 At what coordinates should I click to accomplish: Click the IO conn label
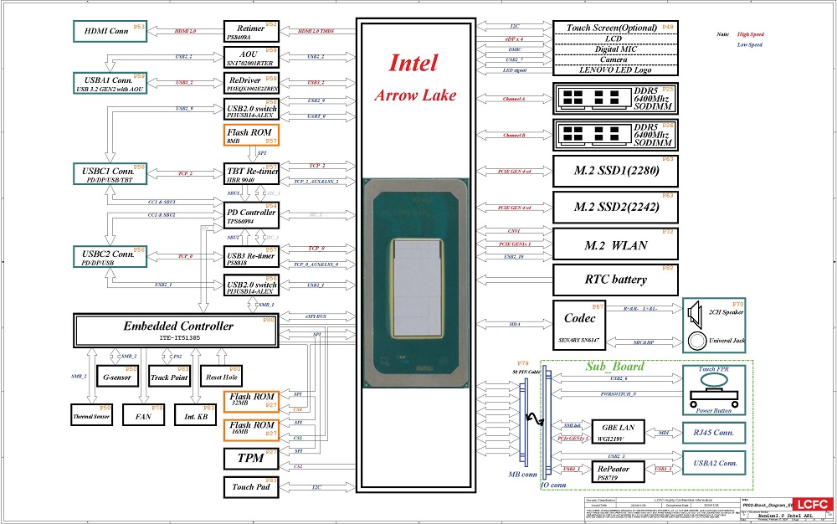coord(553,485)
